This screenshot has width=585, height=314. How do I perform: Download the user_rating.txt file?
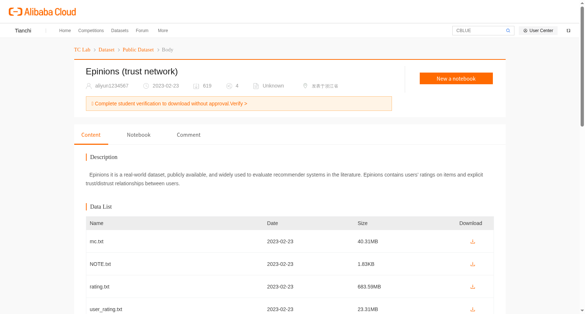(x=473, y=309)
